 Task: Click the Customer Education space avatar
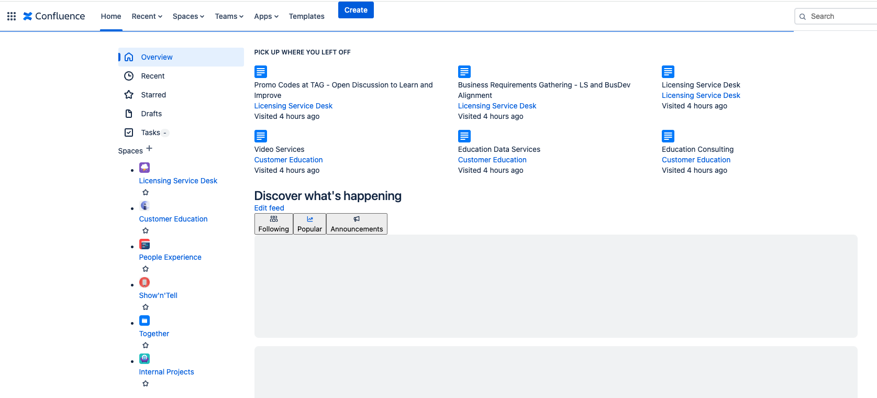(x=145, y=206)
